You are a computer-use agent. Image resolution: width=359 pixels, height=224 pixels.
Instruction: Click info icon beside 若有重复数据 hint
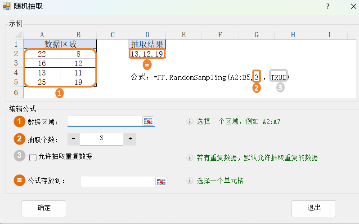190,158
